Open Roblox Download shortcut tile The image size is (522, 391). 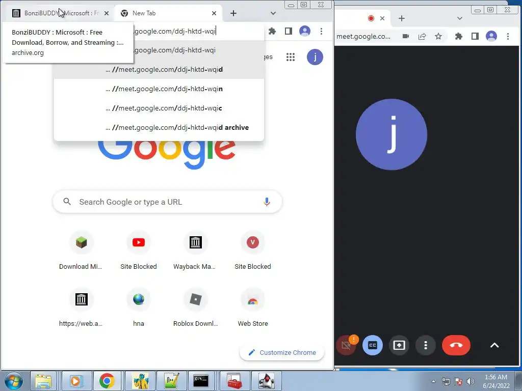coord(195,308)
